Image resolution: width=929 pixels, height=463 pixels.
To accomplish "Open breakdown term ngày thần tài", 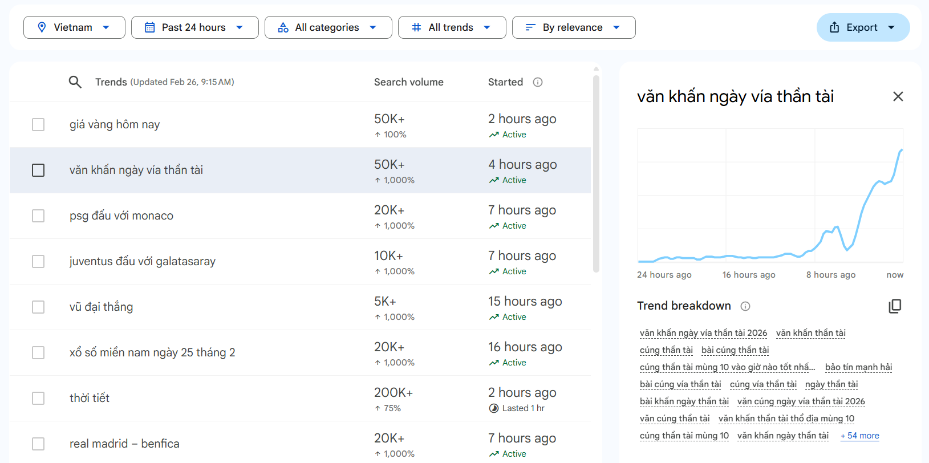I will (x=831, y=384).
